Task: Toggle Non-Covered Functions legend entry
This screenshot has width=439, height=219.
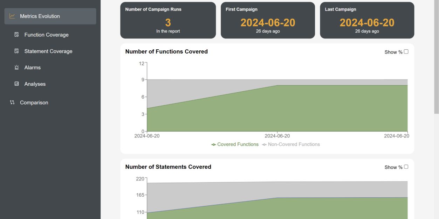Action: point(291,144)
